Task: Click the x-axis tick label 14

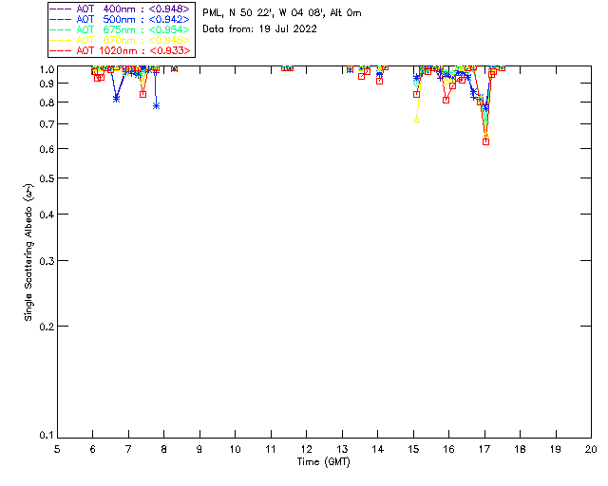Action: pyautogui.click(x=378, y=449)
